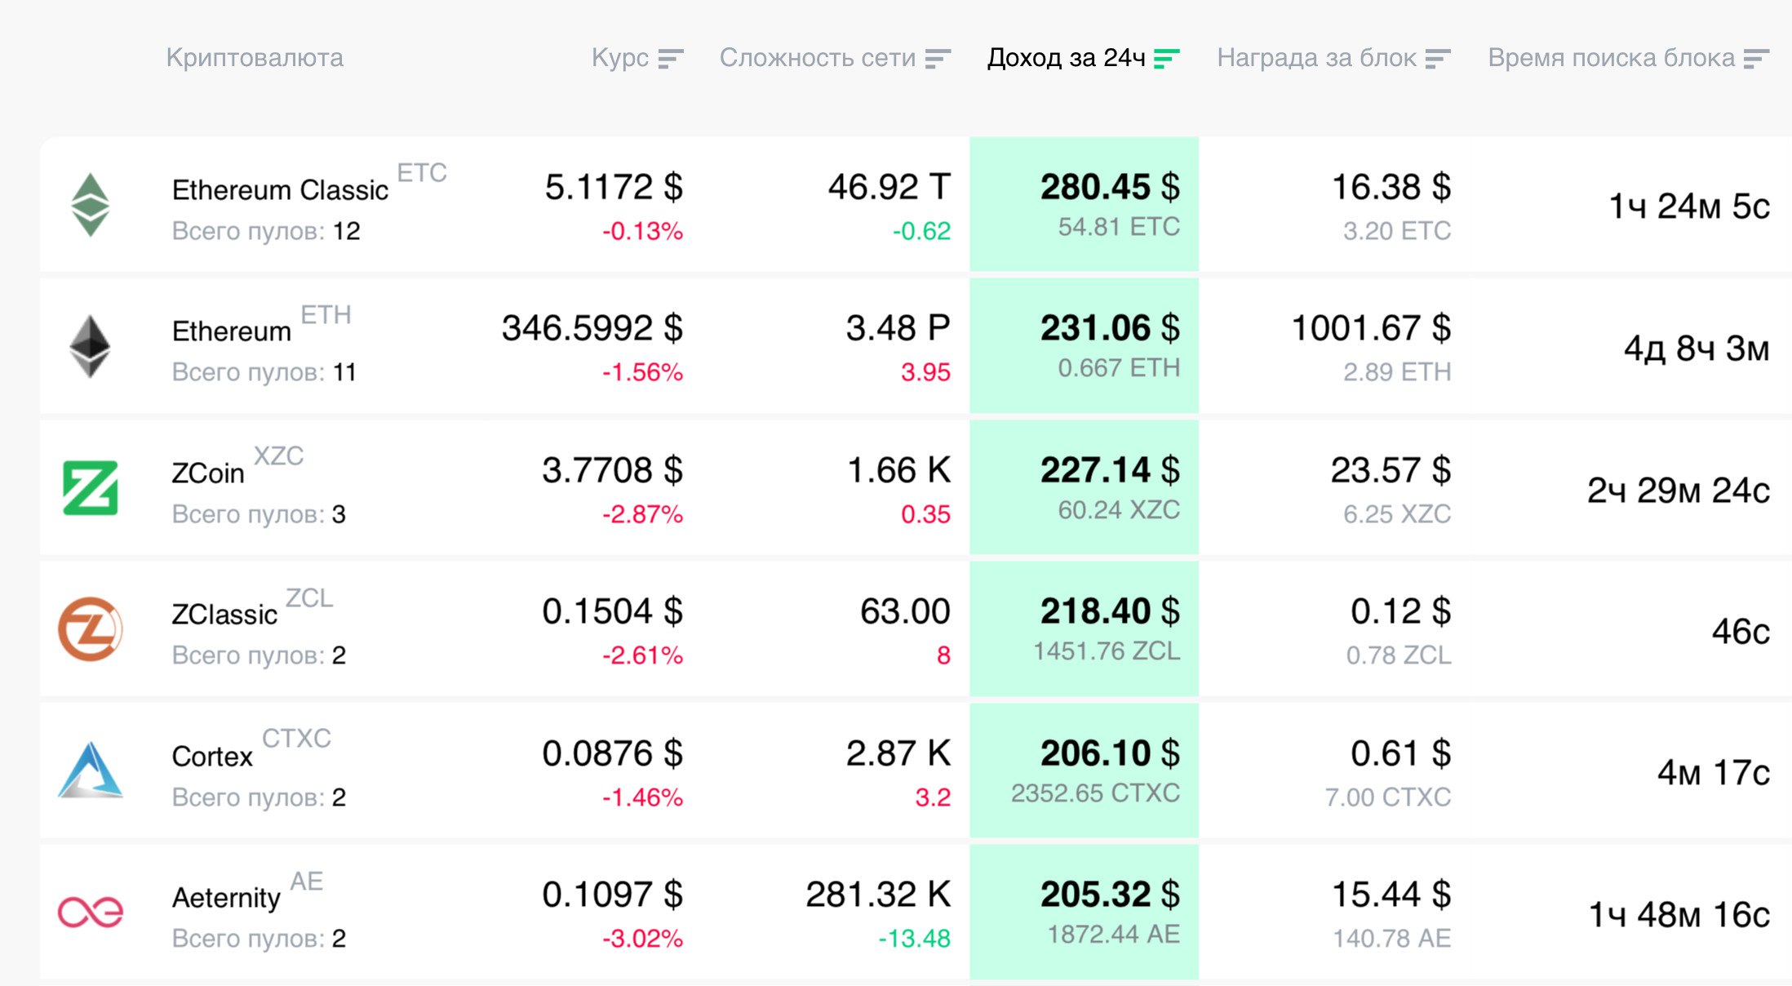Click sort icon beside Время поиска блока
The height and width of the screenshot is (986, 1792).
[1756, 59]
